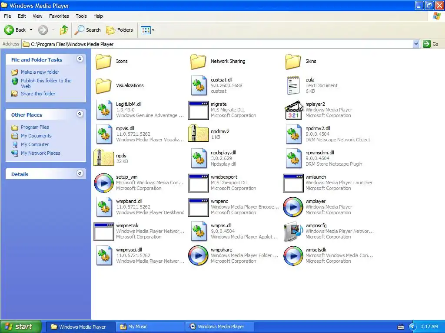Select the wmpshare application icon
This screenshot has height=333, width=445.
pos(199,256)
